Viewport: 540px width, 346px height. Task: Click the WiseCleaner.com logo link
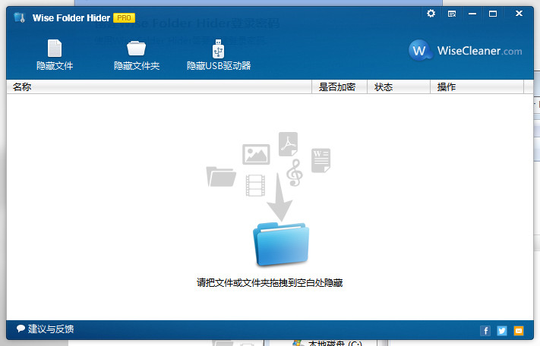click(x=466, y=51)
